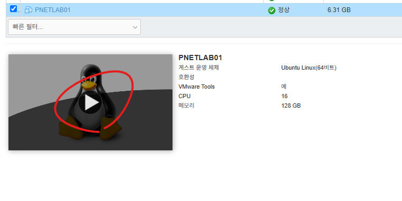Select the VMware Tools value 예
This screenshot has width=402, height=201.
(284, 87)
